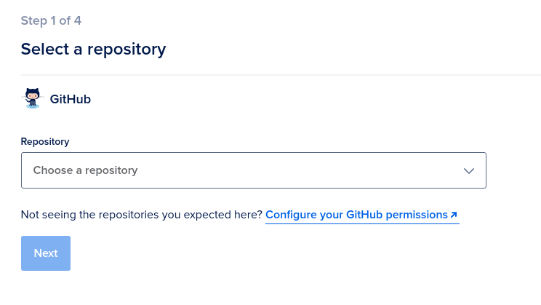Expand the Repository combo box
The height and width of the screenshot is (305, 541).
point(254,170)
